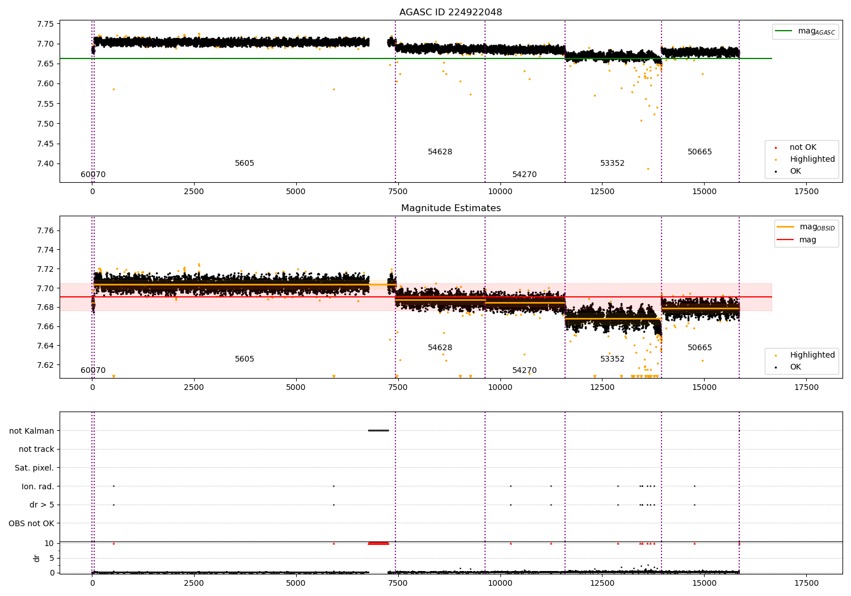Click the '7.40' y-axis tick label
Image resolution: width=851 pixels, height=596 pixels.
coord(45,163)
